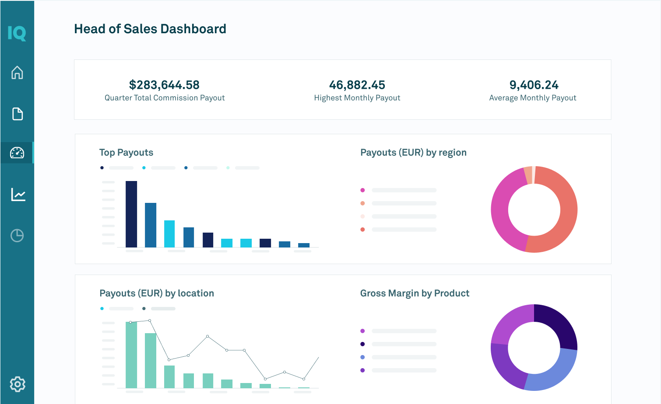This screenshot has height=404, width=661.
Task: Click the Top Payouts chart title
Action: (126, 152)
